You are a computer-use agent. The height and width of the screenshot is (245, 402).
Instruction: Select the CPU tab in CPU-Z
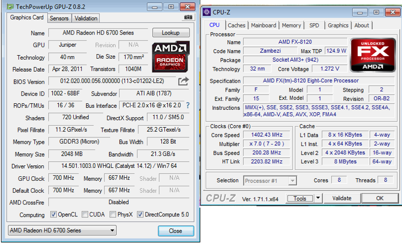[215, 25]
